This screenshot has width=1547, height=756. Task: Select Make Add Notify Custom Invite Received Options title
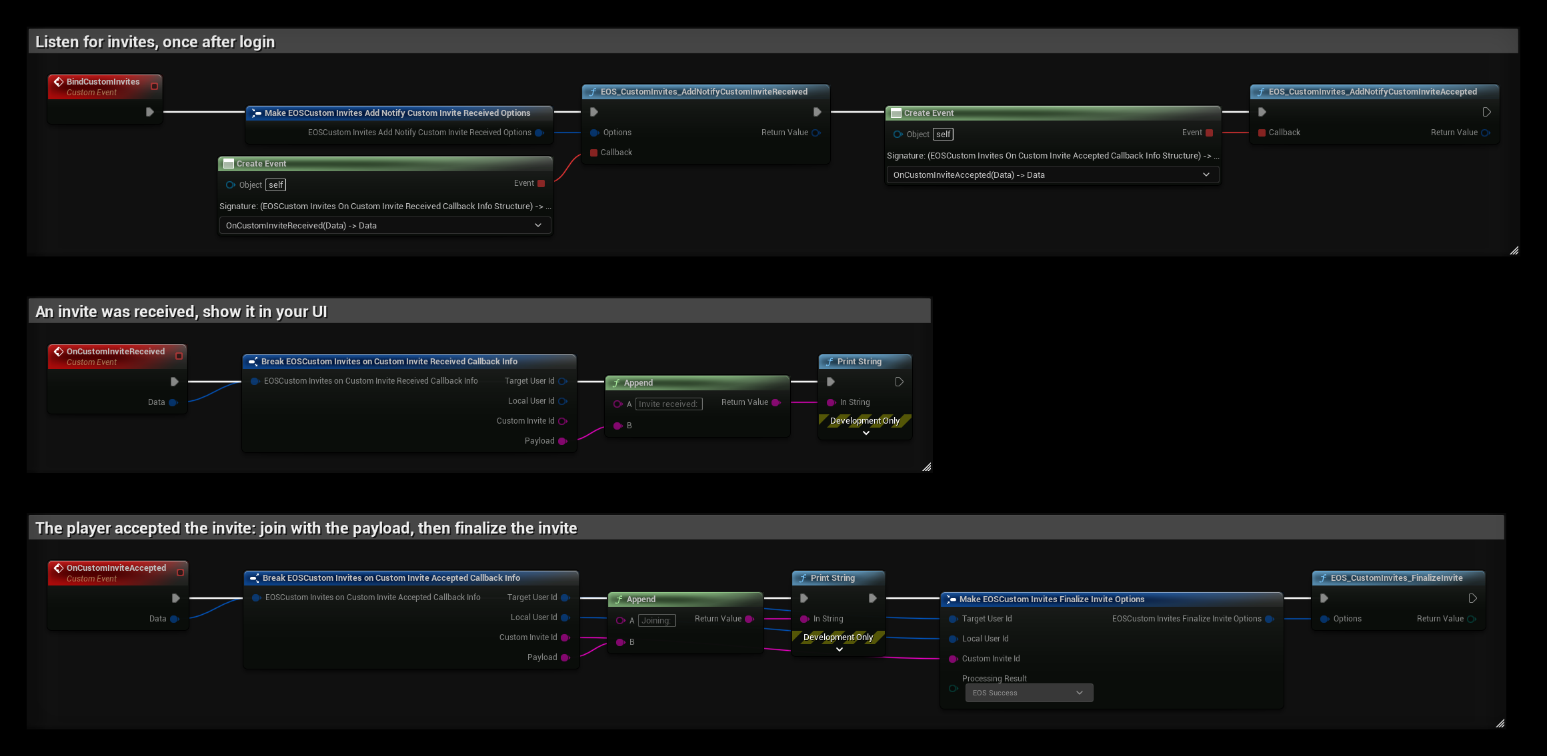point(397,113)
